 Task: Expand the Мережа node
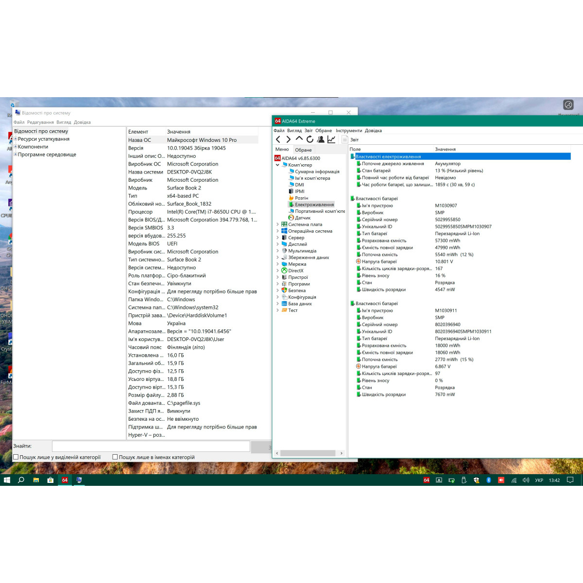click(x=277, y=264)
